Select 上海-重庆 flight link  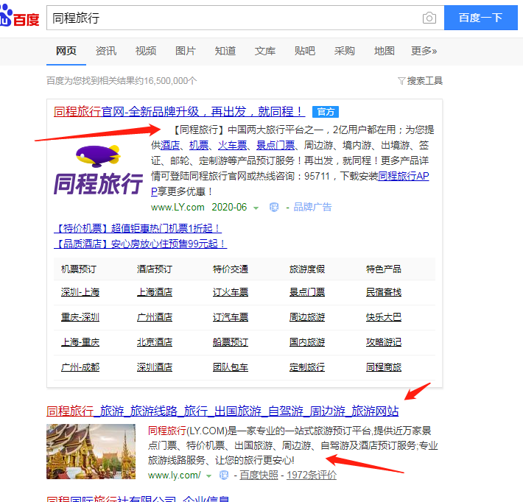[80, 342]
